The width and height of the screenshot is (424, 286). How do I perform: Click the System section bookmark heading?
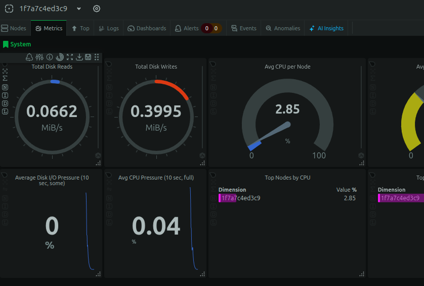click(17, 44)
